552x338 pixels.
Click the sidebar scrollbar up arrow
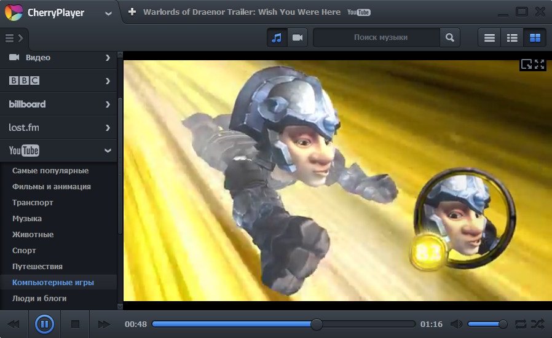pyautogui.click(x=120, y=55)
